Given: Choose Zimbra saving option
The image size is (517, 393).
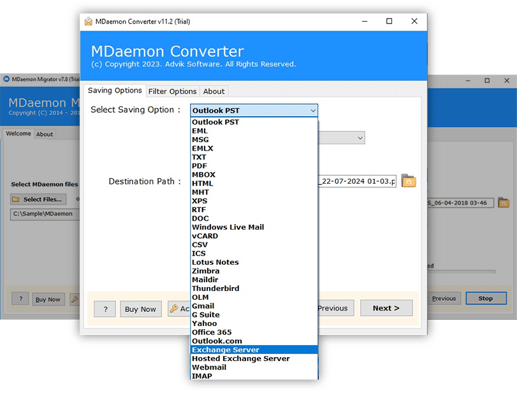Looking at the screenshot, I should [x=254, y=271].
